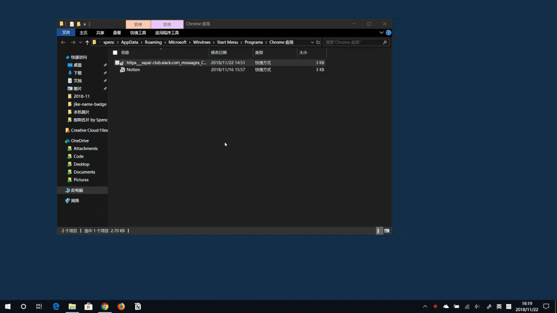Click Roaming in the address breadcrumb
This screenshot has height=313, width=557.
click(x=153, y=42)
